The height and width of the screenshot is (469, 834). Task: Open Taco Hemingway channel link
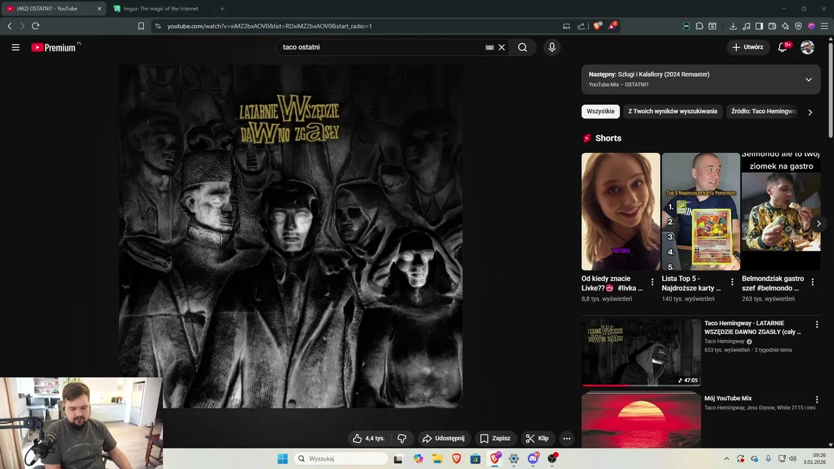coord(725,341)
